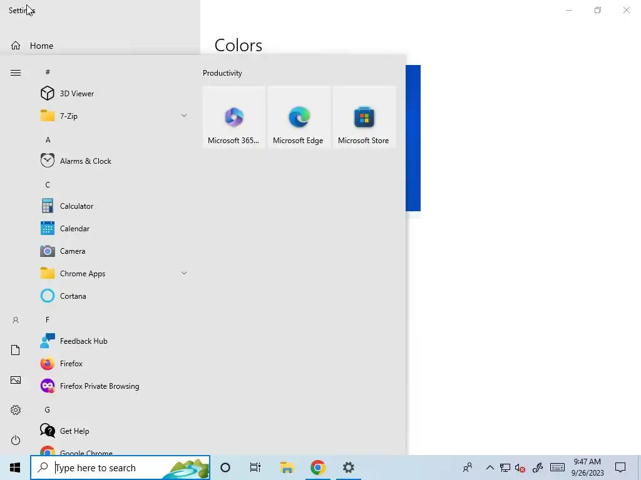The height and width of the screenshot is (480, 641).
Task: Expand the Start menu hamburger navigation
Action: coord(16,72)
